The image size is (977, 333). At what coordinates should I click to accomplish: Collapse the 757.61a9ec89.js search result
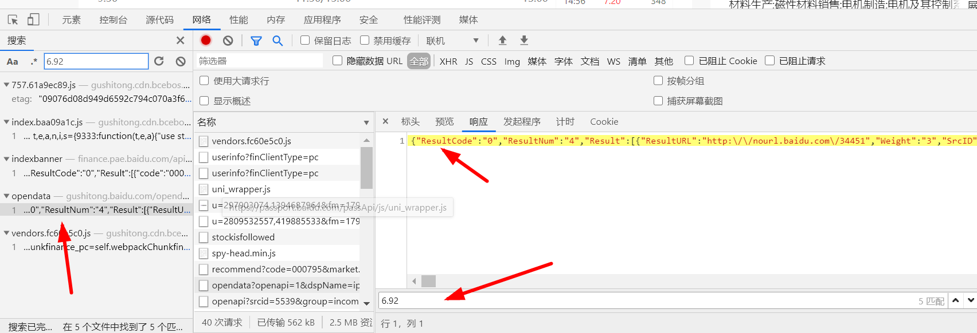[6, 85]
